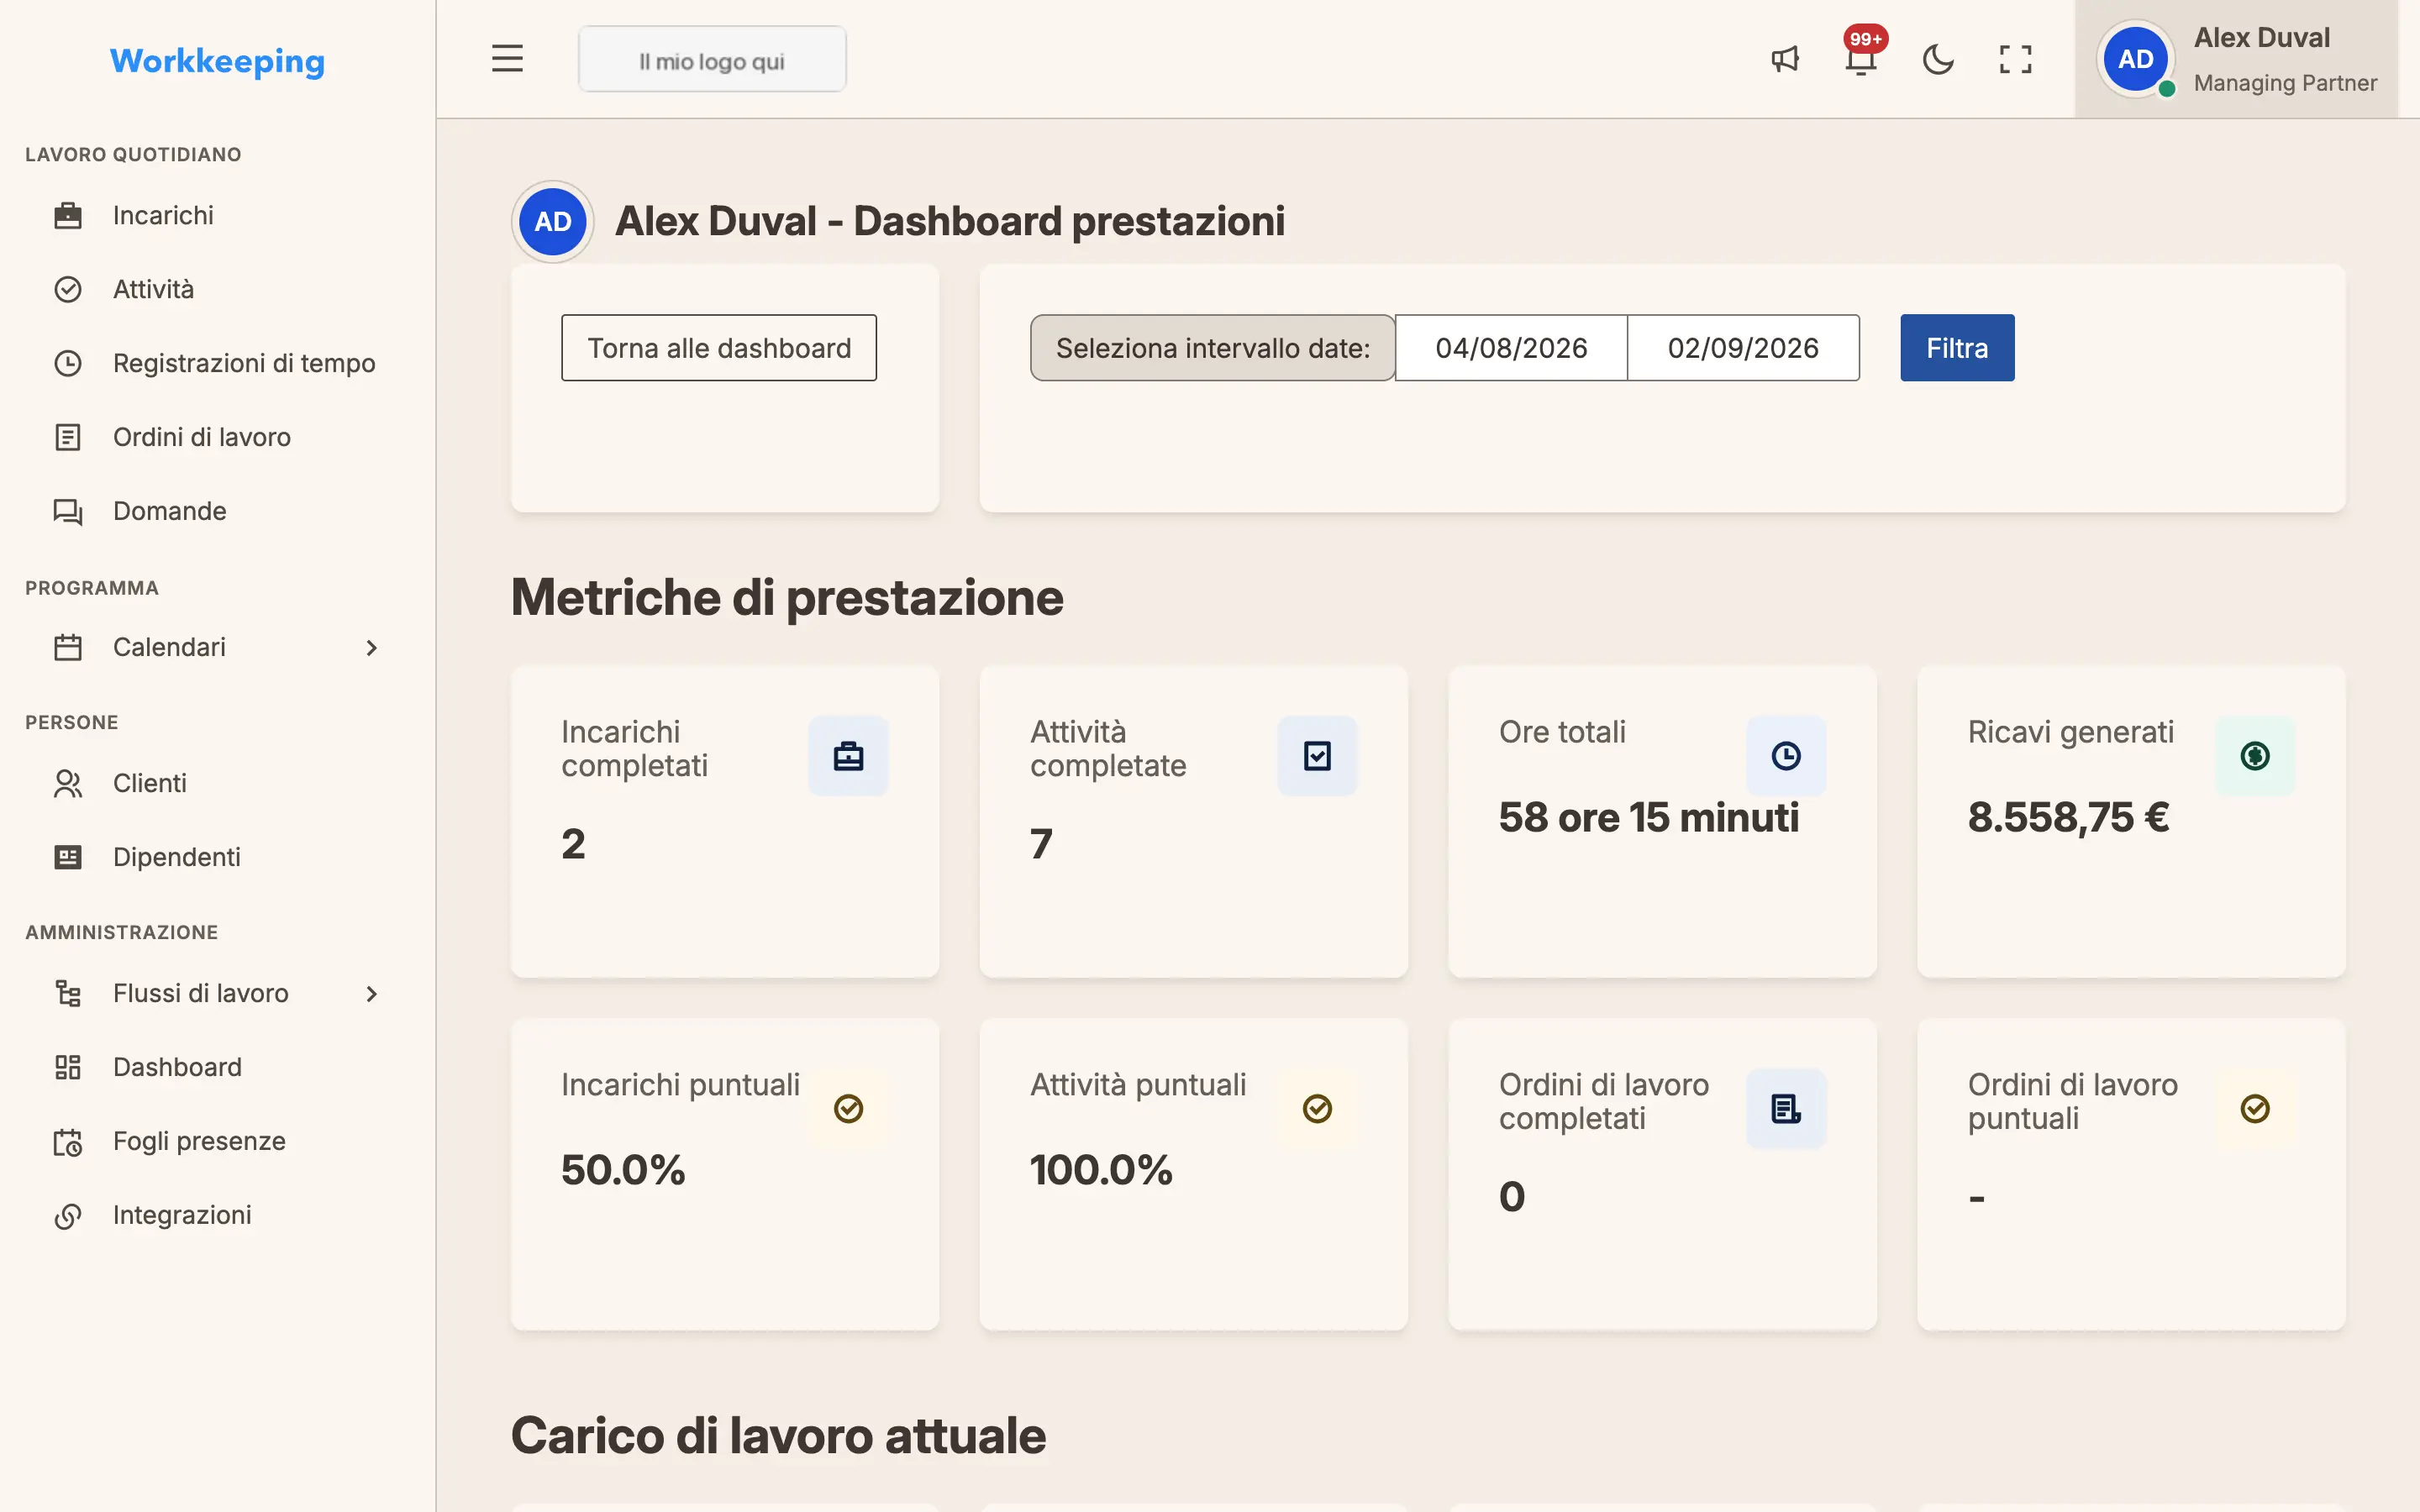
Task: Click the clock icon on Ore totali card
Action: [1786, 756]
